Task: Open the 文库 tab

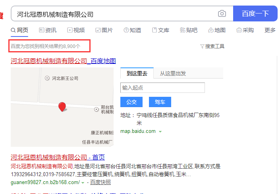Action: pos(160,30)
